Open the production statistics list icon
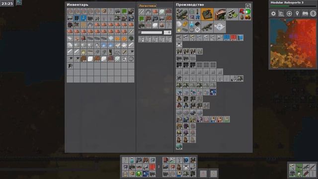Image resolution: width=318 pixels, height=179 pixels. pos(281,13)
